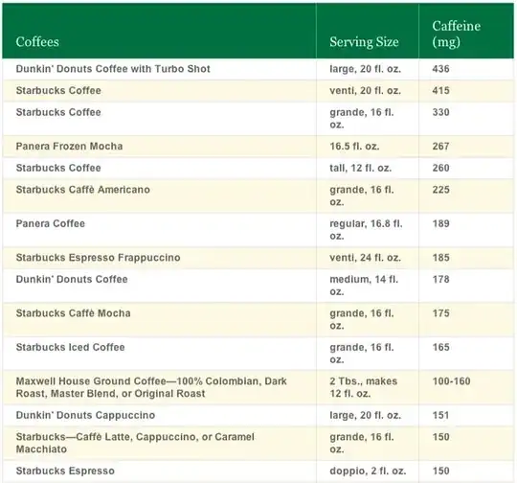Click 'venti, 20 fl. oz.' serving size

tap(365, 91)
